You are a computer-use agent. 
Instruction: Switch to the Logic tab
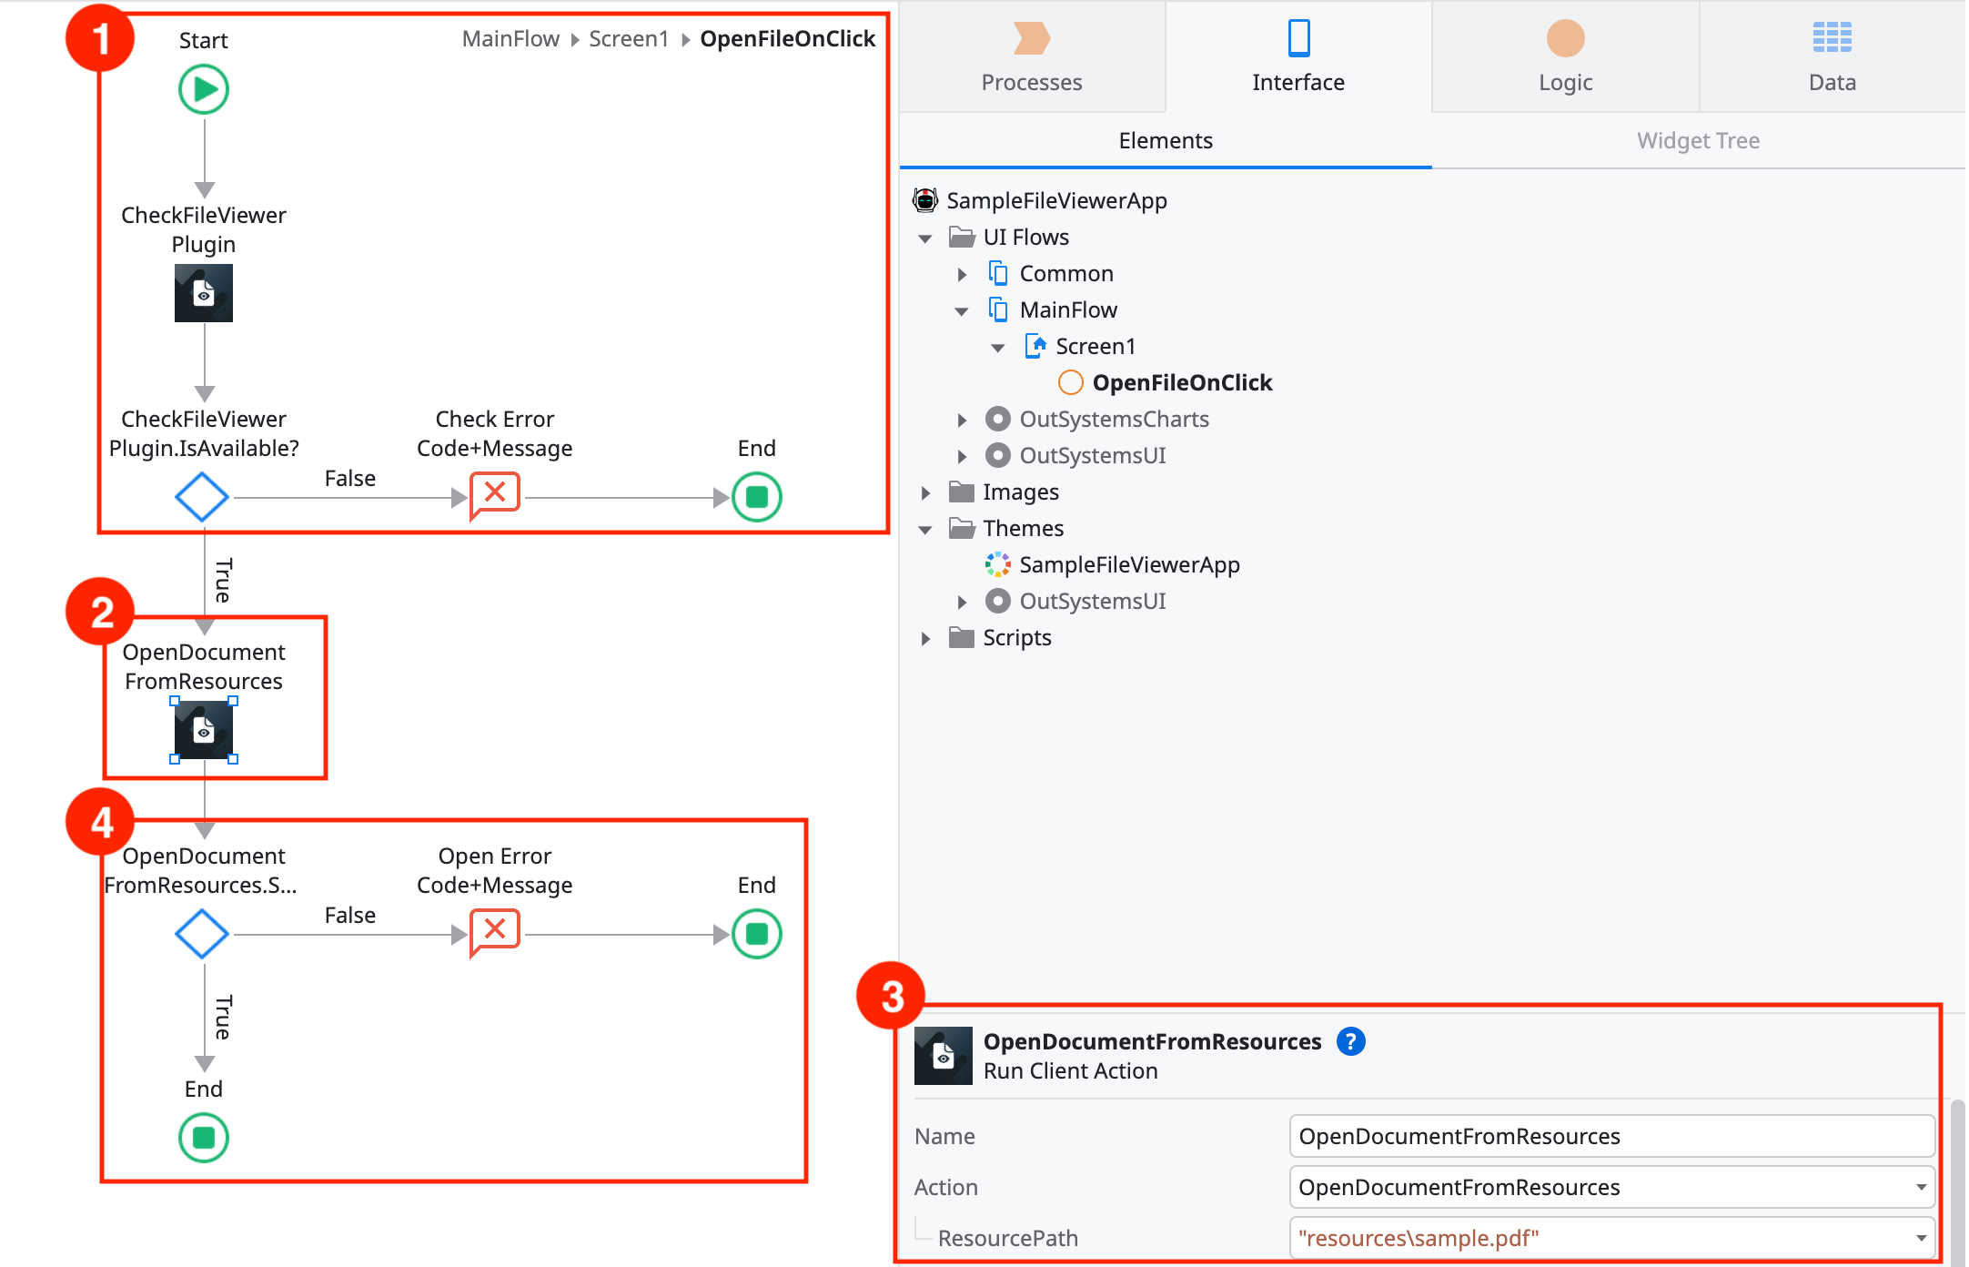point(1565,56)
